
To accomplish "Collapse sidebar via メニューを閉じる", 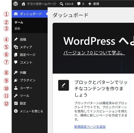I will click(x=30, y=111).
